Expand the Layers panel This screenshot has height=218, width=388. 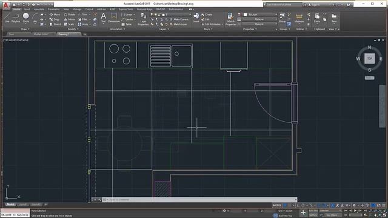coord(164,29)
